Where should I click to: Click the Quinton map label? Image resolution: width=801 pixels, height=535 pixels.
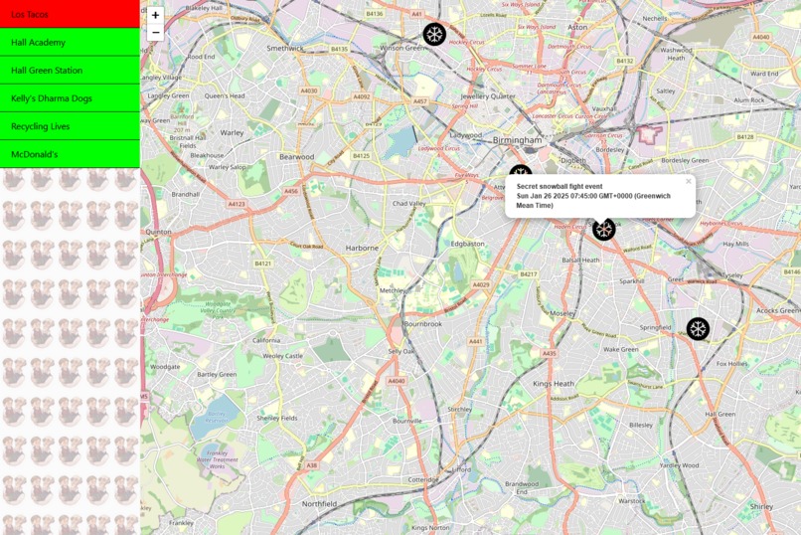[158, 232]
